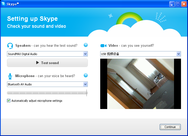This screenshot has height=136, width=188.
Task: Click the 'Setting up Skype' heading
Action: (32, 19)
